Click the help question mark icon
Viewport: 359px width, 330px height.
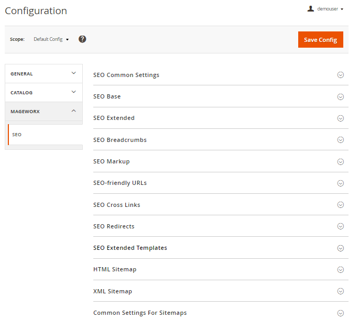click(x=82, y=39)
